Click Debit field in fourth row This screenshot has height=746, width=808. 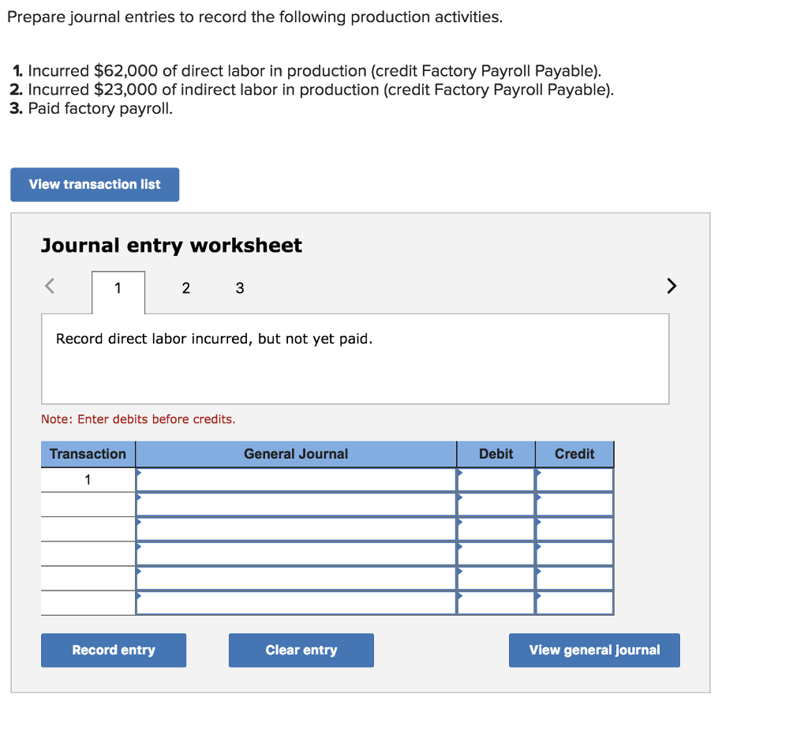click(x=496, y=553)
